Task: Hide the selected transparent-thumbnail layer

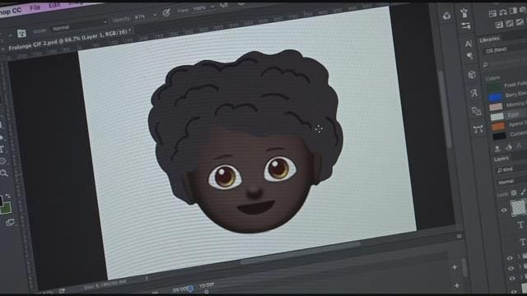Action: (x=504, y=210)
